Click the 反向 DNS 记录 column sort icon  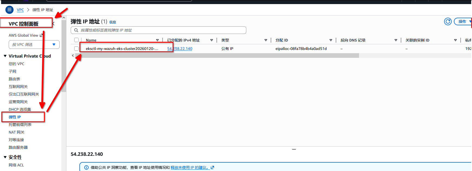(x=396, y=40)
